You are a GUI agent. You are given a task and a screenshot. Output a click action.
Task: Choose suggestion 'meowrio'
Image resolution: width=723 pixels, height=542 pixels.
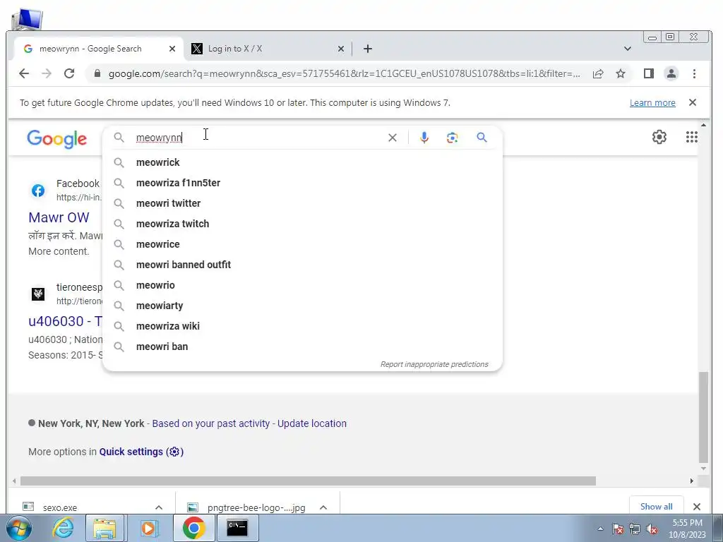coord(302,285)
